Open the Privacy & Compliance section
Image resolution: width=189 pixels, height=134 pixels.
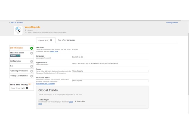(21, 76)
